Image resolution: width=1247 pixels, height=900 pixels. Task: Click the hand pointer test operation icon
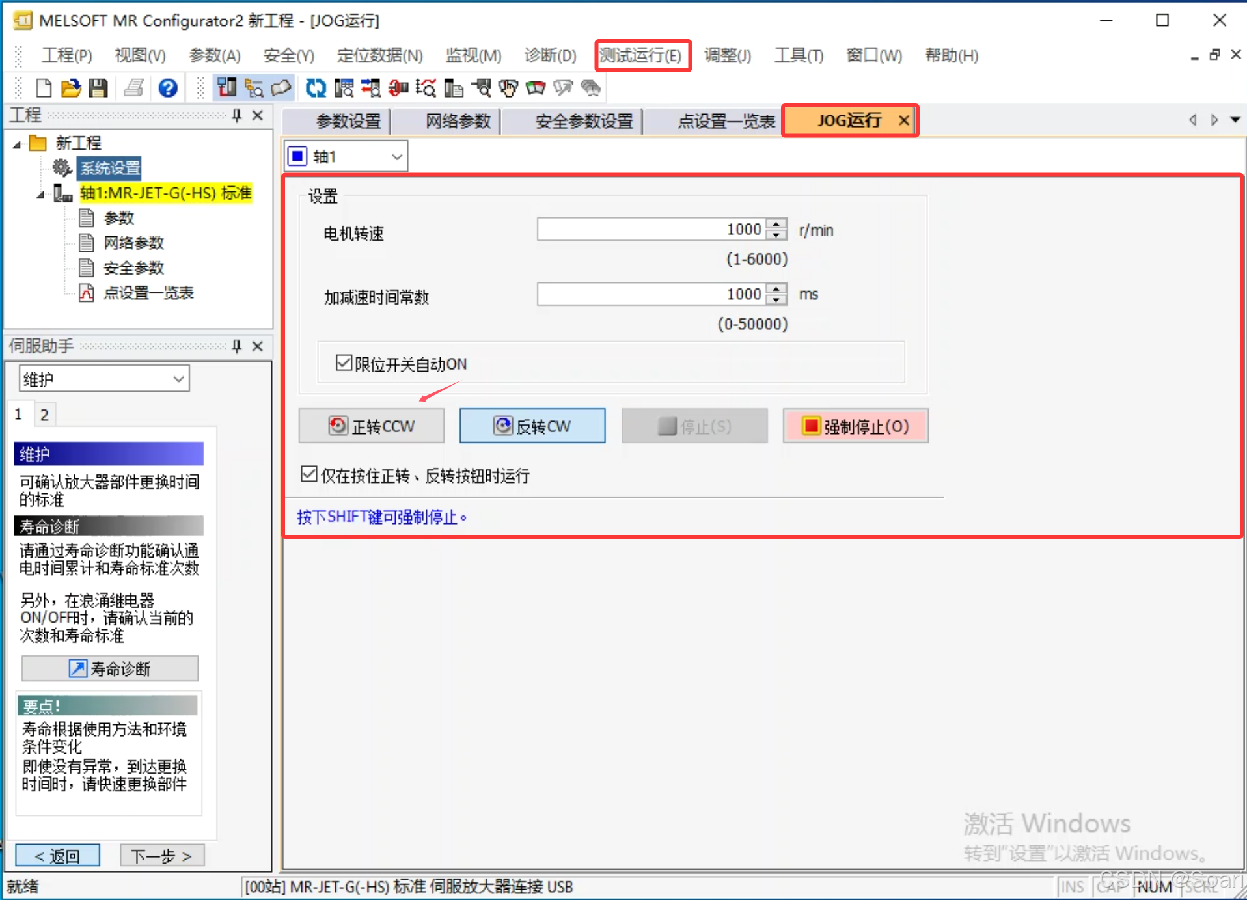point(508,87)
